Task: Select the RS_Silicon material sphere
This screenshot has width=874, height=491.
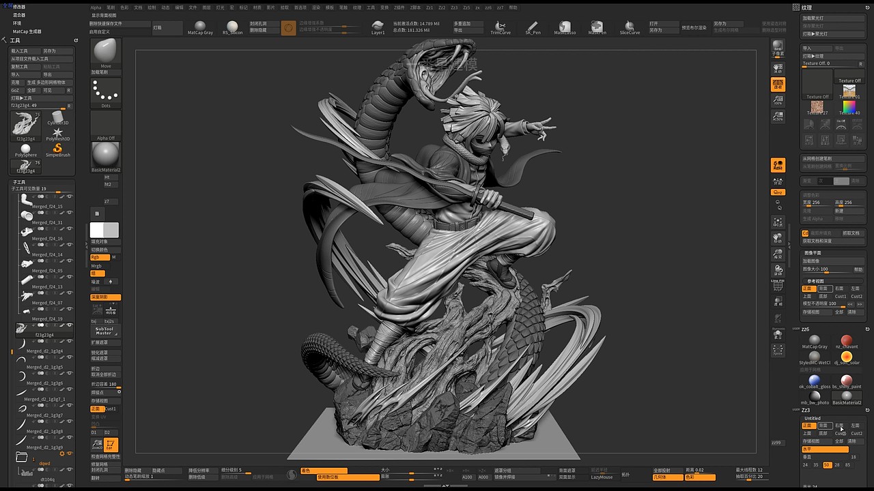Action: pyautogui.click(x=232, y=27)
